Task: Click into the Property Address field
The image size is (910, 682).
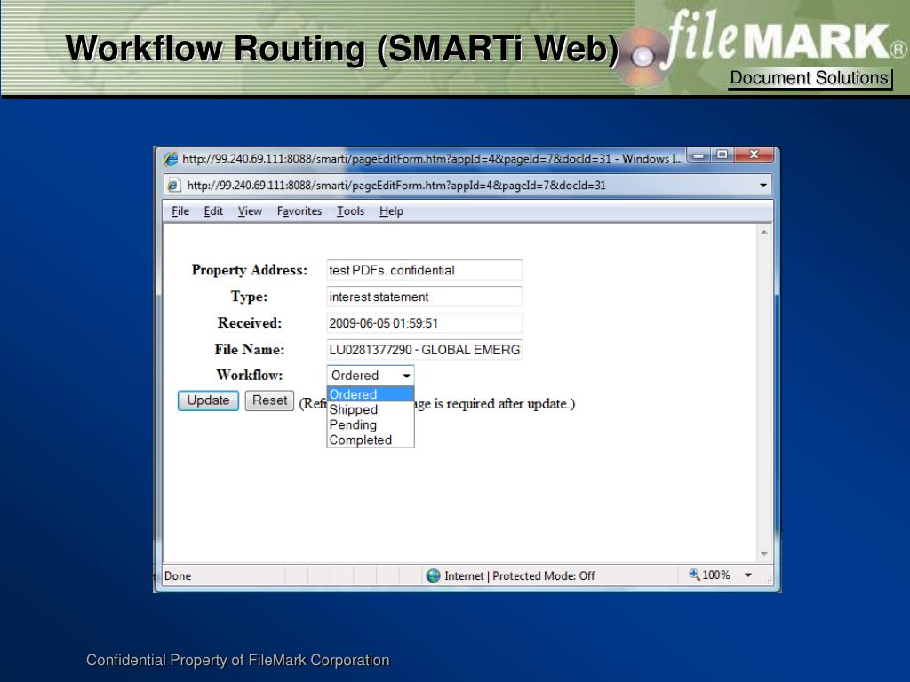Action: click(x=424, y=270)
